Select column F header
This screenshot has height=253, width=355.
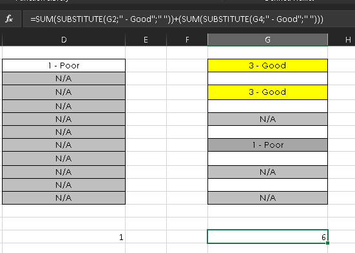click(x=187, y=40)
